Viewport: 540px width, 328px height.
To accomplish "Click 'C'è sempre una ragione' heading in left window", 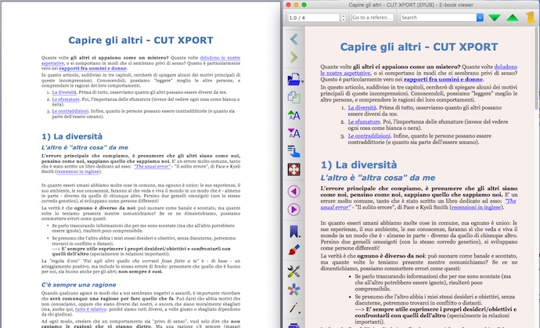I will click(78, 285).
